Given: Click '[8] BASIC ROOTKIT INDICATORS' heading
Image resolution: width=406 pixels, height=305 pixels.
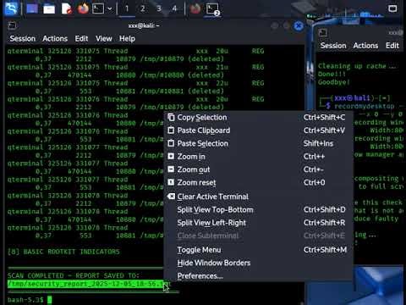Looking at the screenshot, I should pyautogui.click(x=63, y=252).
